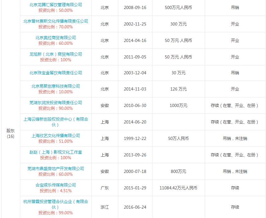Select 投资比例：50.00% text
Viewport: 266px width, 218px height.
click(56, 10)
